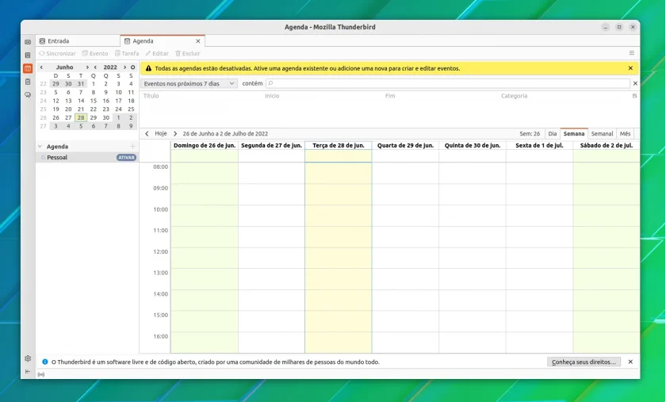Collapse the spaces toolbar arrow icon
This screenshot has width=666, height=402.
point(28,371)
